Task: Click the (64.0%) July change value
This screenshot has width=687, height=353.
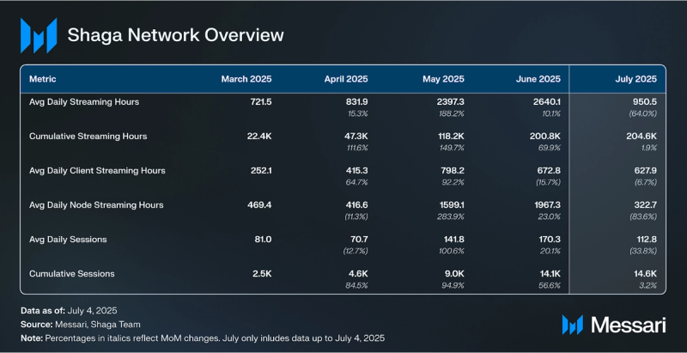Action: (x=644, y=113)
